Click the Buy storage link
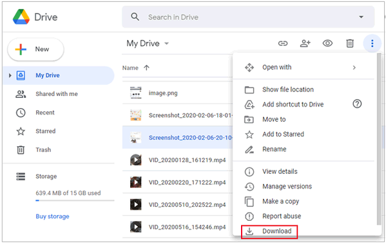Image resolution: width=386 pixels, height=244 pixels. coord(52,216)
